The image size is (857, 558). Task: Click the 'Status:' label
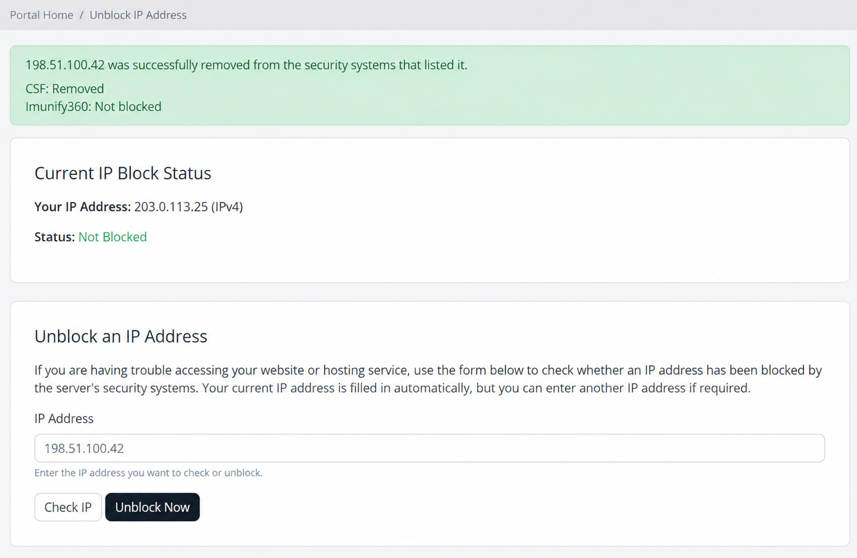(x=54, y=237)
